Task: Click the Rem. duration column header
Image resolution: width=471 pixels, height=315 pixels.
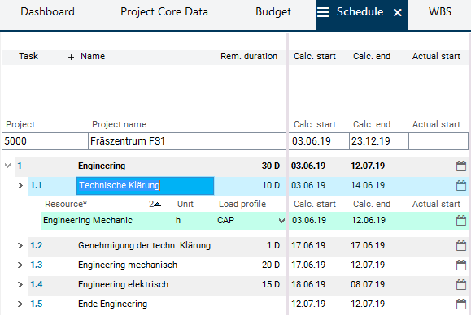Action: coord(249,56)
